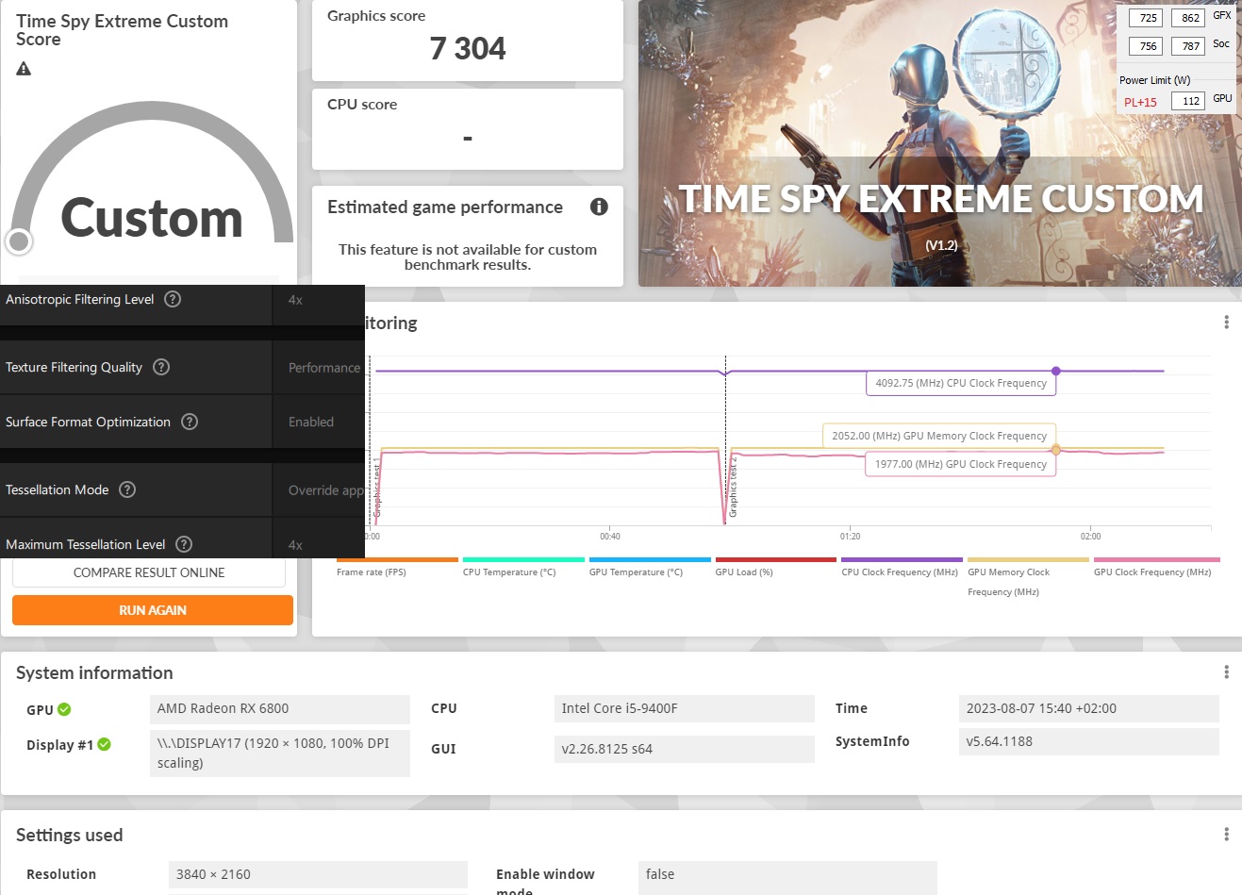Click the Soc maximum value field 787
Screen dimensions: 1242x895
pyautogui.click(x=1188, y=46)
